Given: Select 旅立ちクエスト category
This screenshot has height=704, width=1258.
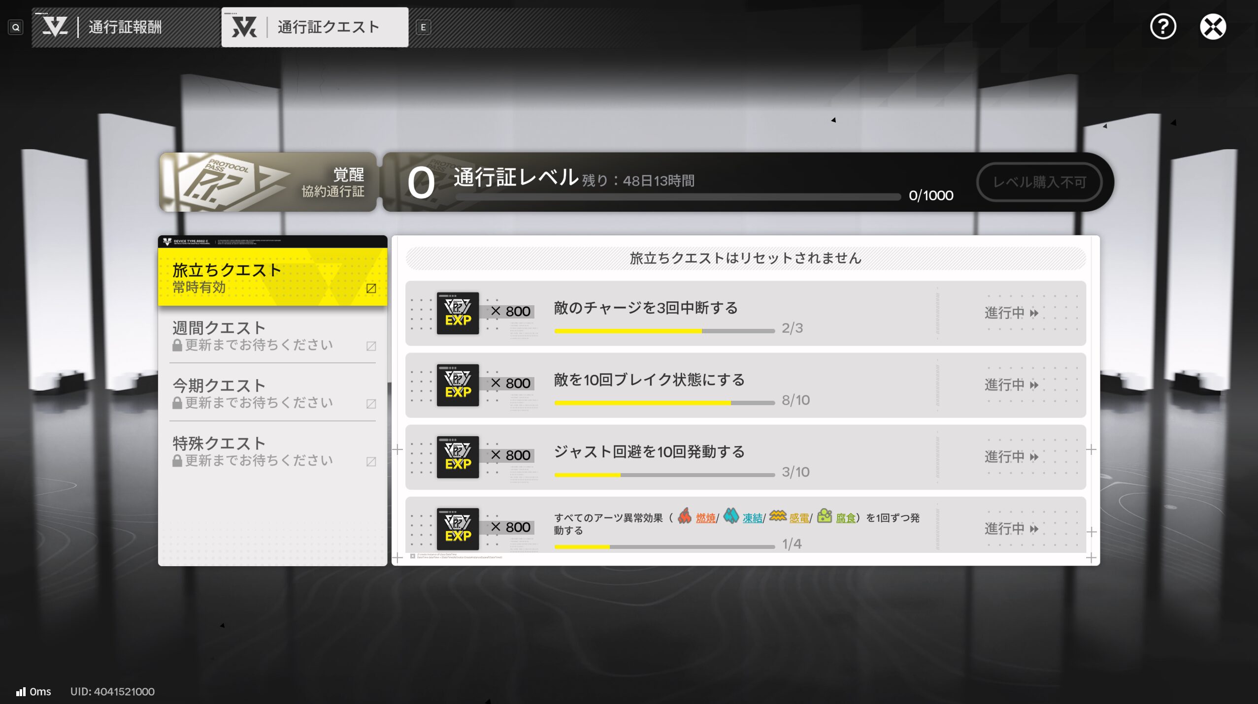Looking at the screenshot, I should click(272, 277).
